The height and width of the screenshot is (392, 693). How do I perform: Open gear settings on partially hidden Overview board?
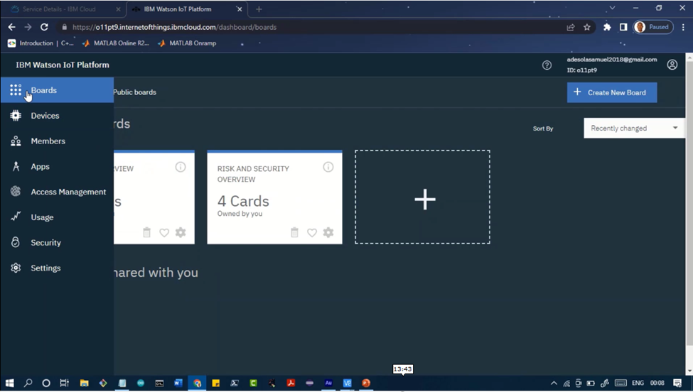(x=181, y=232)
